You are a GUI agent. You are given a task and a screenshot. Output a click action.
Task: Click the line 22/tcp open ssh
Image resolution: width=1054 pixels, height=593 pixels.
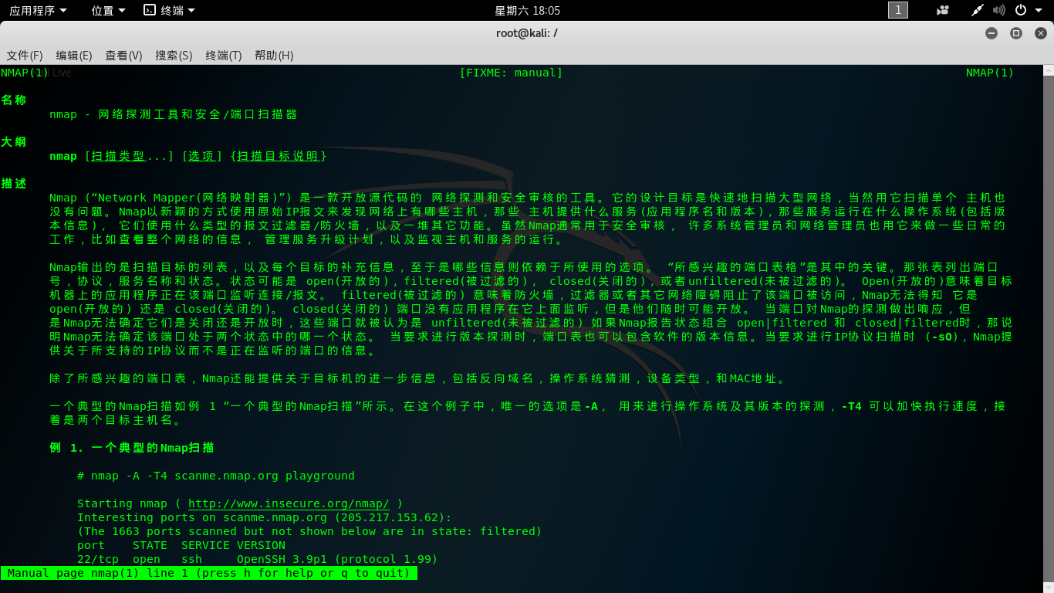[258, 559]
